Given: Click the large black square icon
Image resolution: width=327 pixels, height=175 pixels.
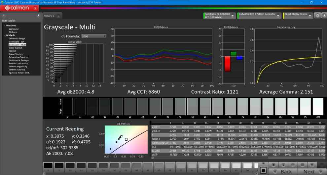Looking at the screenshot, I should pos(263,171).
